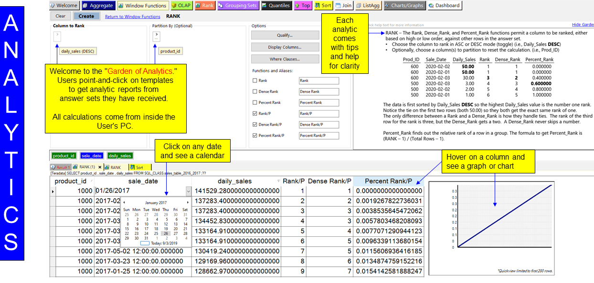Click the Create button

tap(86, 16)
